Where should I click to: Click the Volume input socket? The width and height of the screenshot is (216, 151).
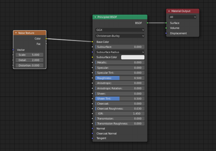click(166, 28)
